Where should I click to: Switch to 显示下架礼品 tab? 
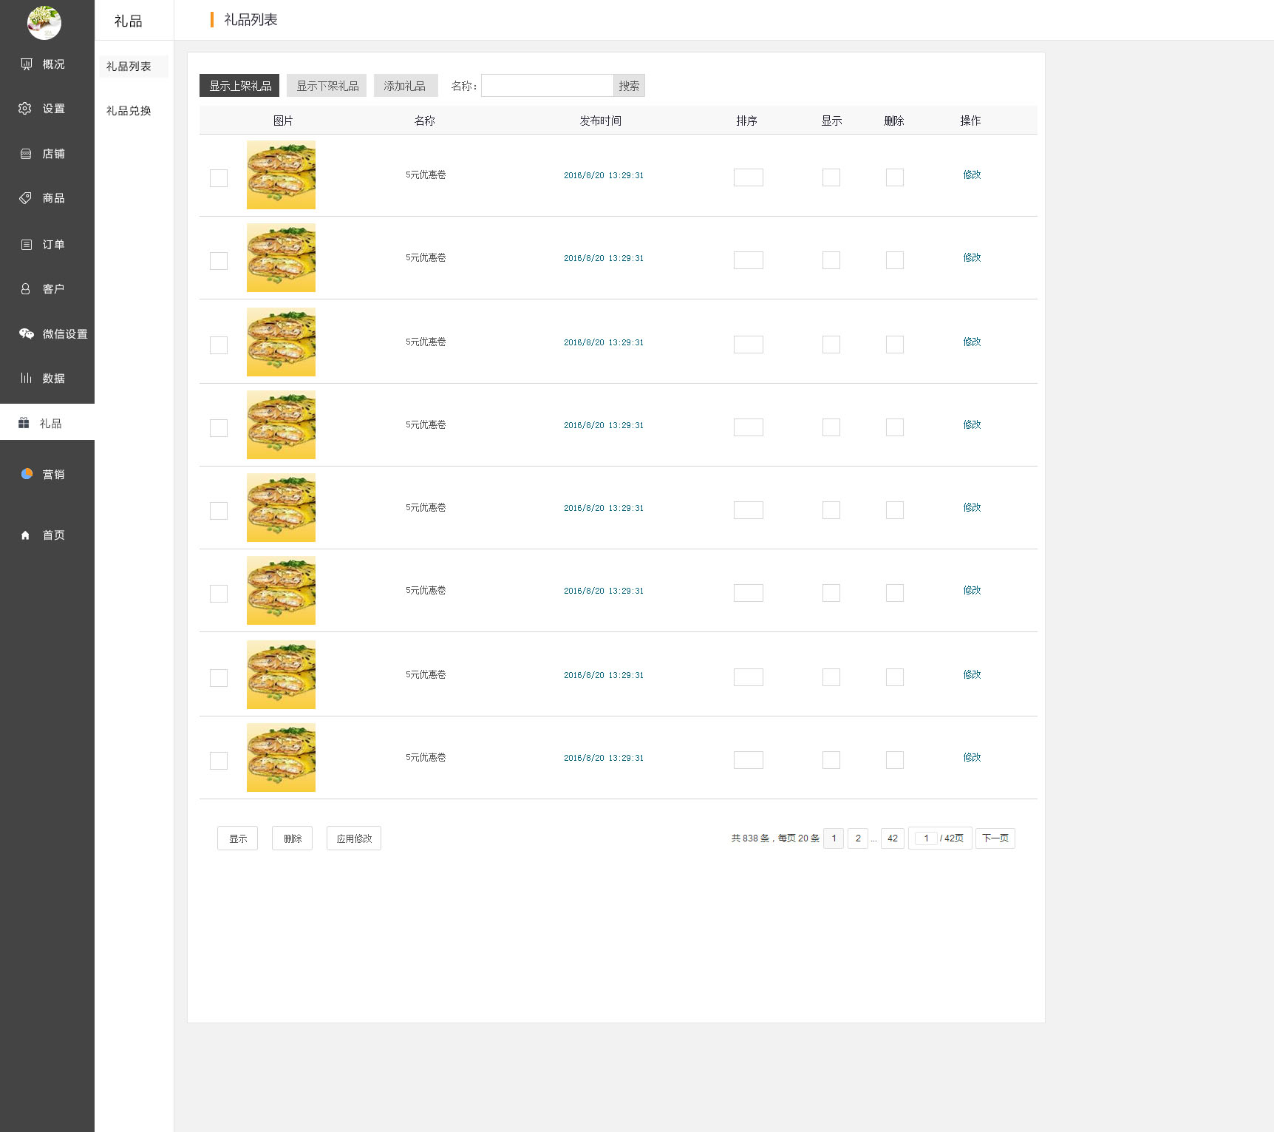pyautogui.click(x=327, y=86)
